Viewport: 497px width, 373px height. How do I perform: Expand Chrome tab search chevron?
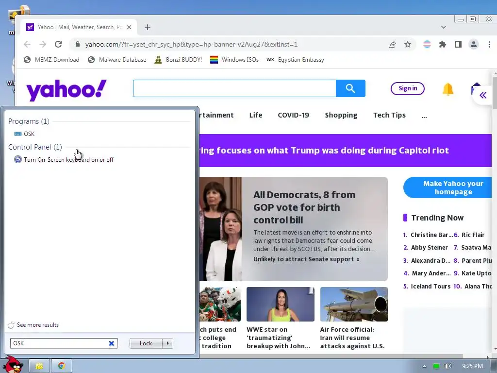tap(444, 27)
